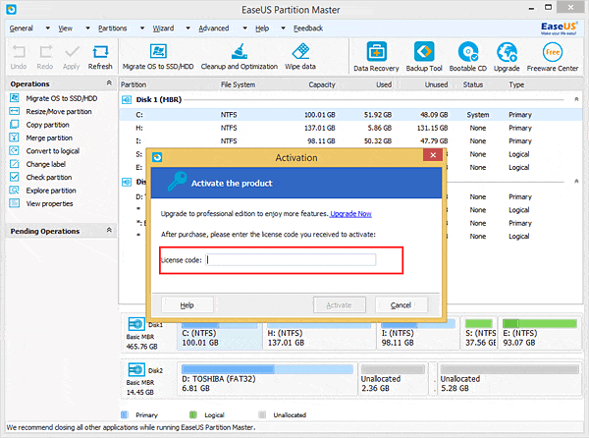The height and width of the screenshot is (438, 589).
Task: Sort by the File System column header
Action: tap(238, 84)
